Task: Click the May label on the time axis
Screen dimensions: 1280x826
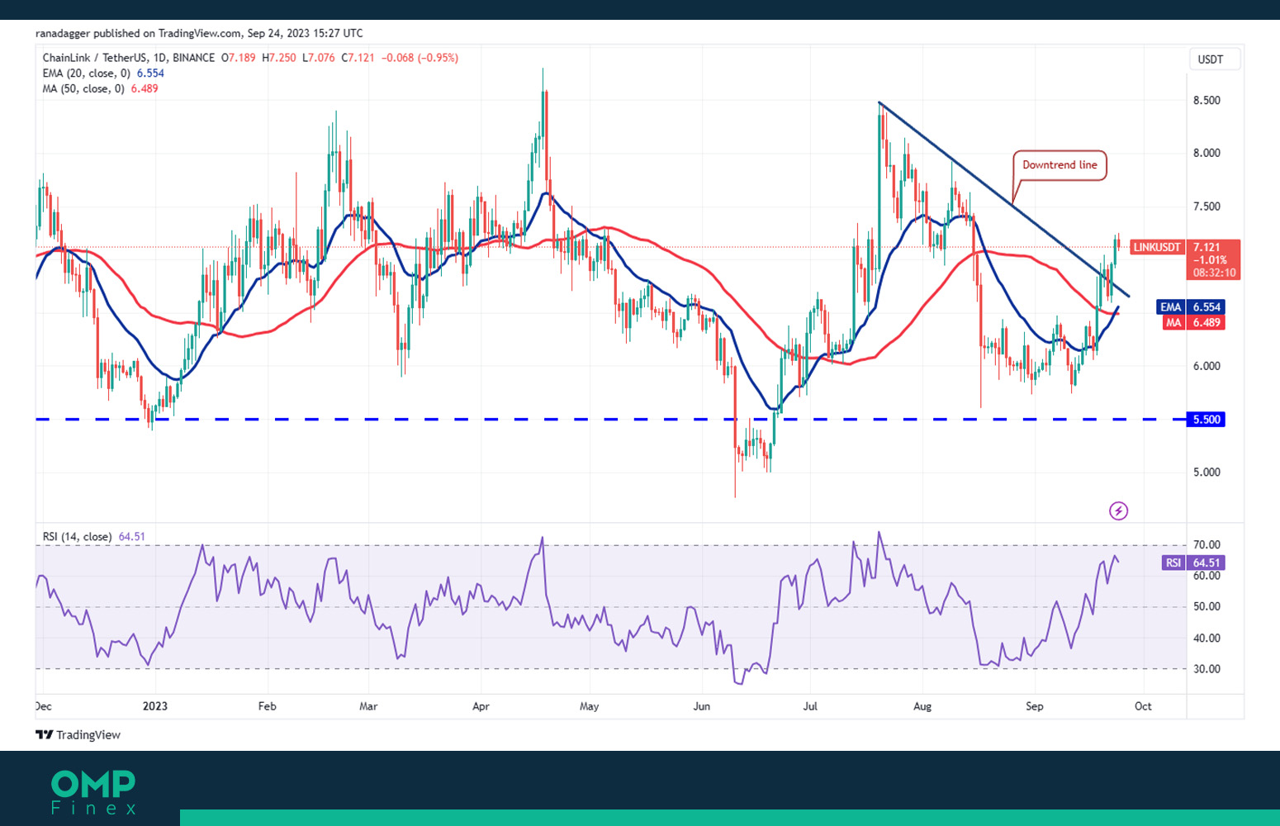Action: coord(590,707)
